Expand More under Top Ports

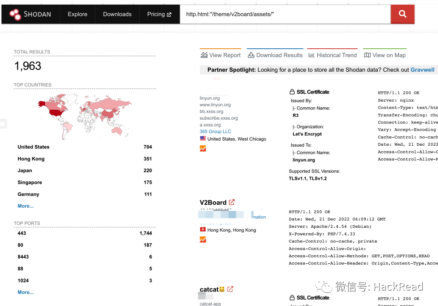25,292
